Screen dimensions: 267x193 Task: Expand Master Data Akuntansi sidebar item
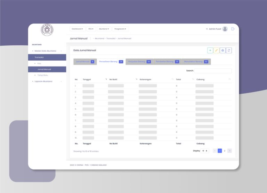47,51
